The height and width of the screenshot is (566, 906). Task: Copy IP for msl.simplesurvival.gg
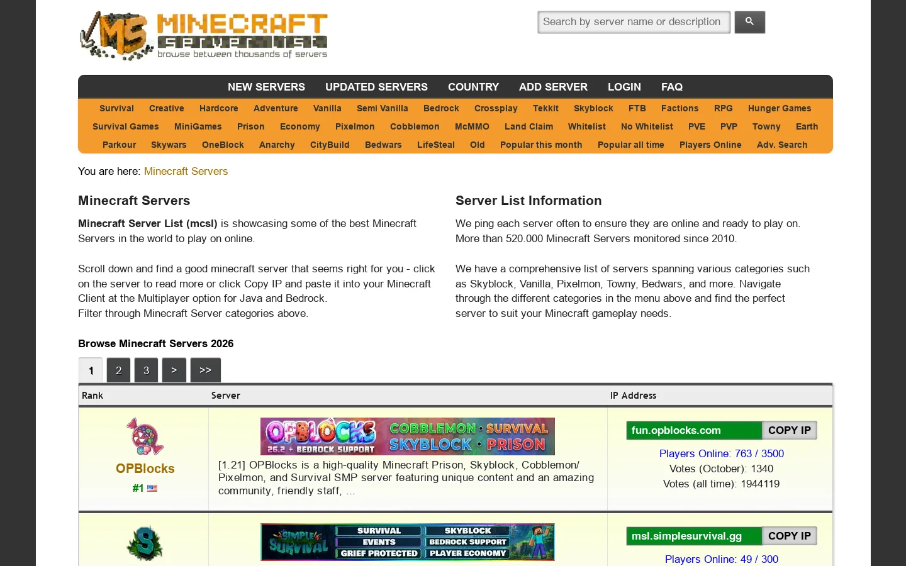pos(789,536)
